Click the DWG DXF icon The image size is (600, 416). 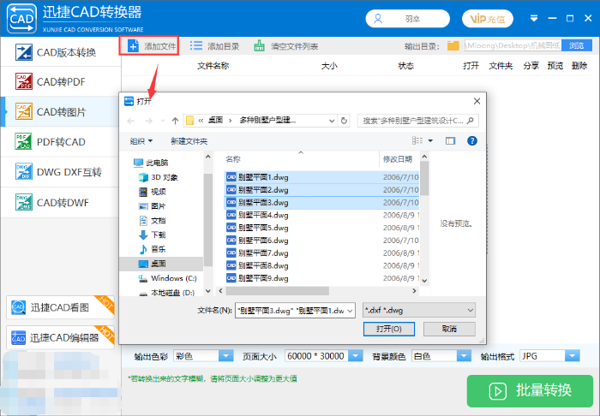click(24, 172)
